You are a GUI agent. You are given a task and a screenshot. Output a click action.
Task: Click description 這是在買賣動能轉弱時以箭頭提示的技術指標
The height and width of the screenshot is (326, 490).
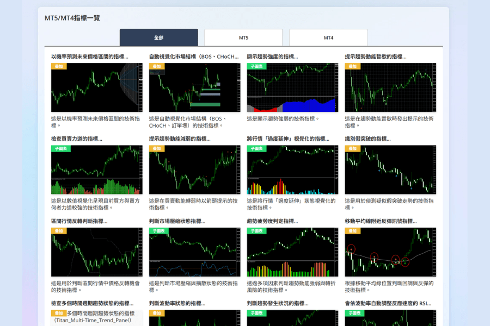[x=193, y=204]
